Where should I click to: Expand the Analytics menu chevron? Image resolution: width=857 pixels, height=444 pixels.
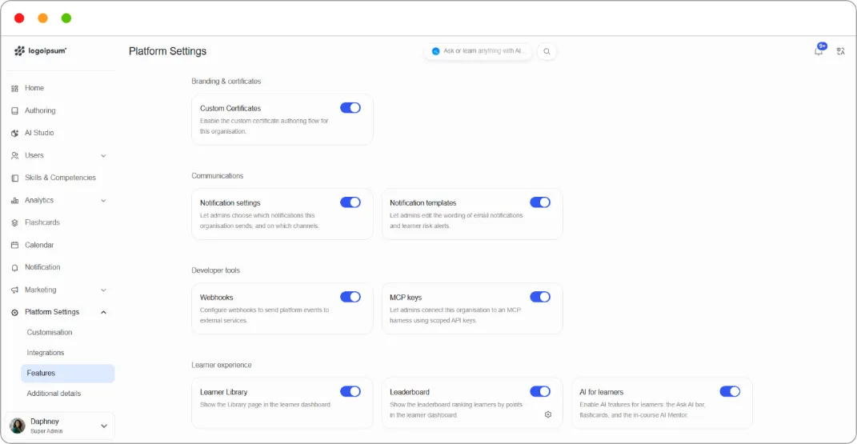pos(103,201)
